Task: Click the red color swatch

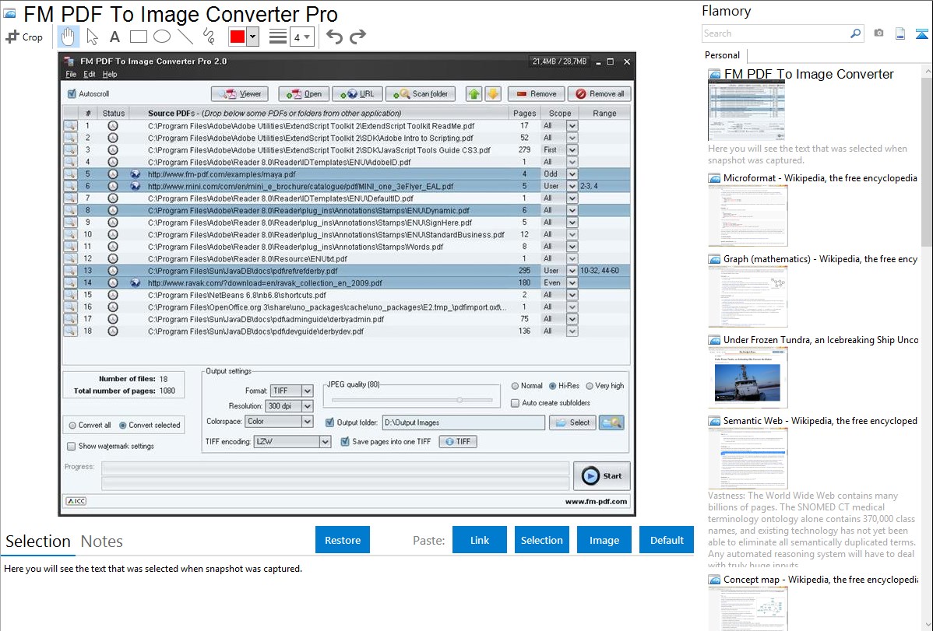Action: tap(238, 37)
